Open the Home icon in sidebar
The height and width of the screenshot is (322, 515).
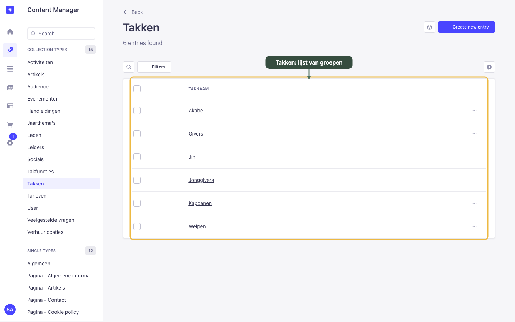pos(10,32)
